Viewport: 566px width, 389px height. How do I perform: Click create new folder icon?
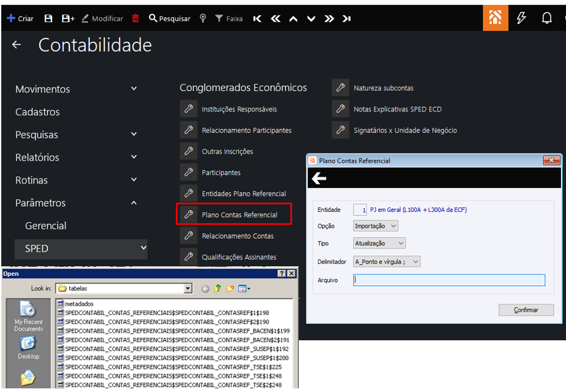pos(230,288)
